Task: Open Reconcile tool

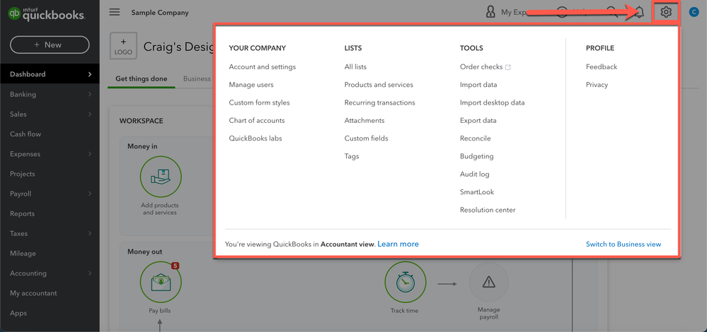Action: click(476, 138)
